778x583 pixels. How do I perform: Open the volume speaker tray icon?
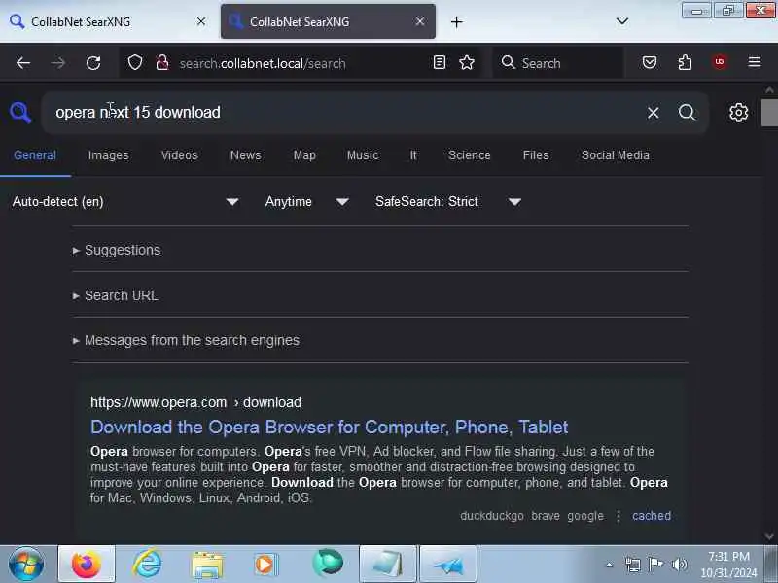click(679, 565)
